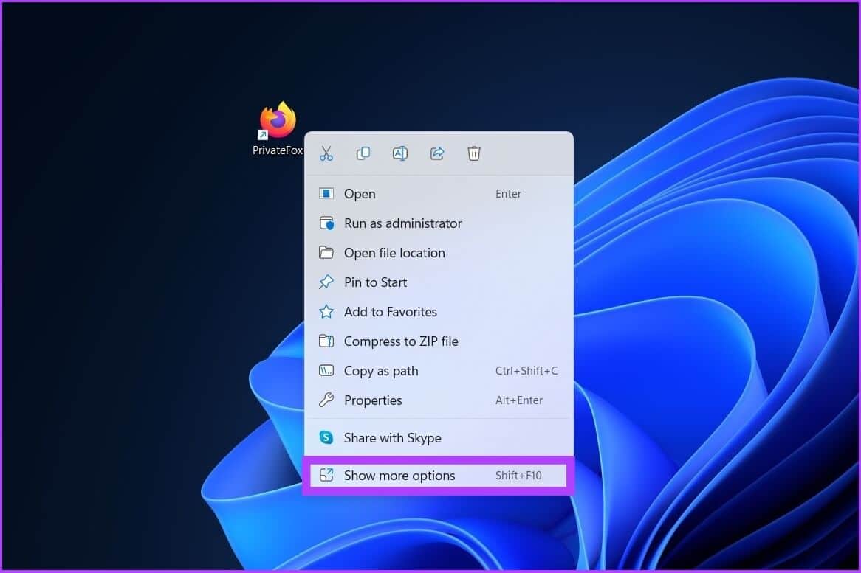Choose Open file location
This screenshot has height=573, width=861.
tap(439, 253)
